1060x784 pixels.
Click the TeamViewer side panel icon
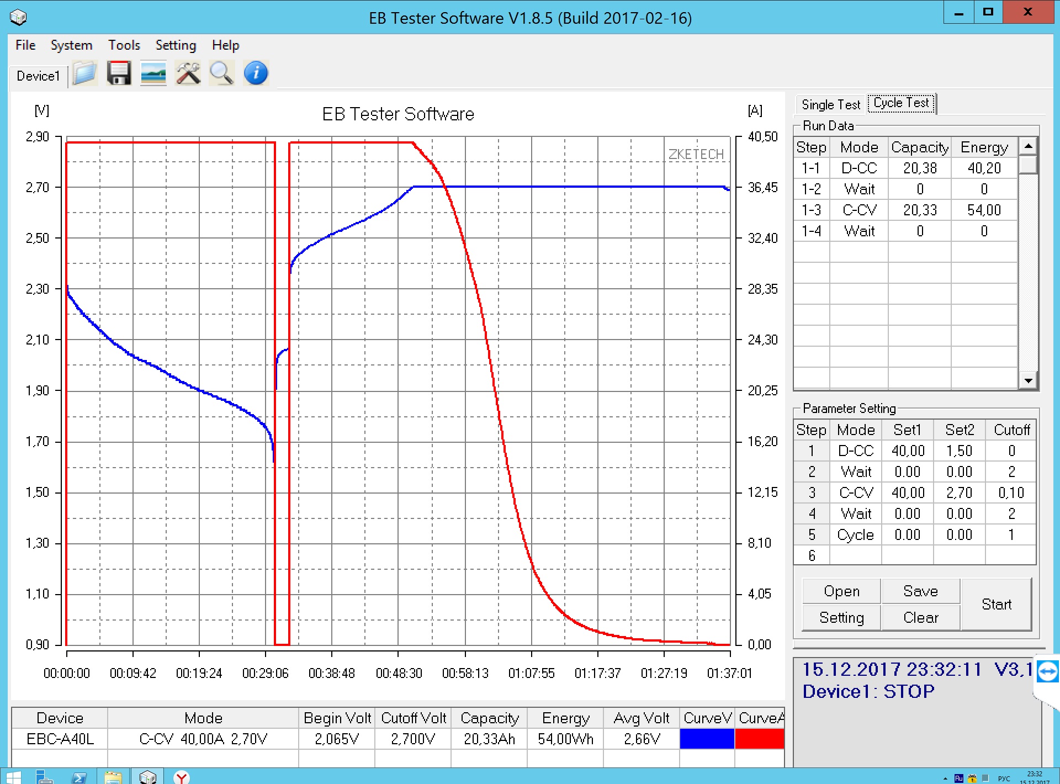click(1047, 672)
